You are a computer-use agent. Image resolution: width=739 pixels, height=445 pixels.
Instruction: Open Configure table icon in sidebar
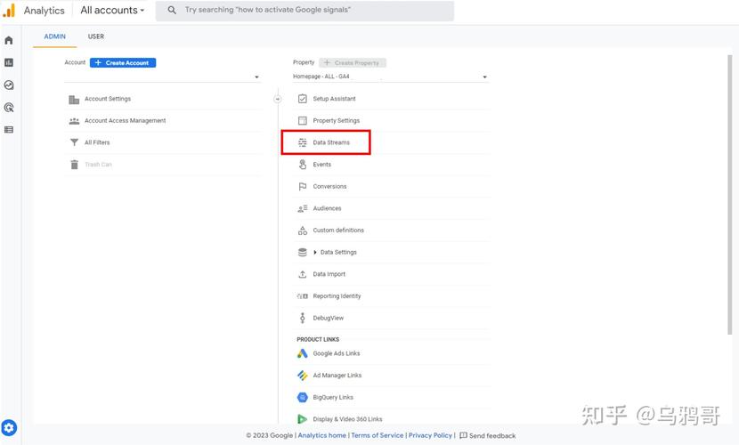point(9,130)
